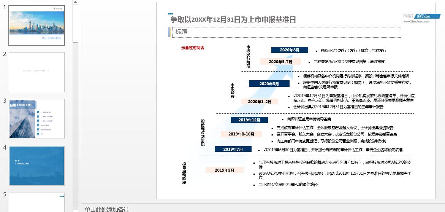Select slide 2 thumbnail
The height and width of the screenshot is (212, 445).
36,72
